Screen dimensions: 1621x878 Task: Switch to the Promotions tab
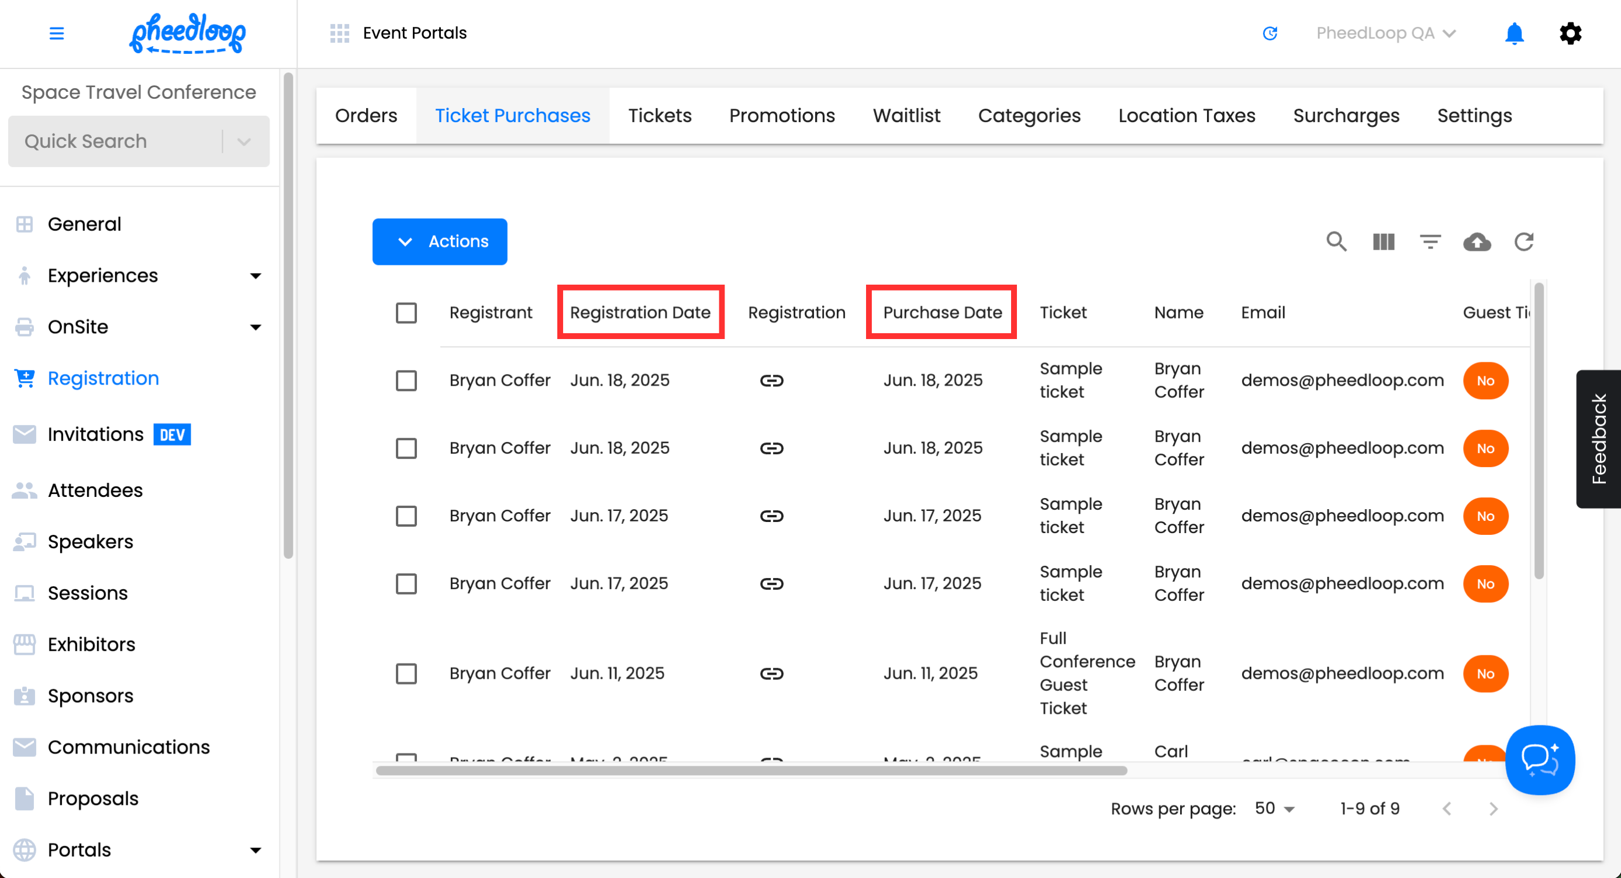tap(781, 116)
